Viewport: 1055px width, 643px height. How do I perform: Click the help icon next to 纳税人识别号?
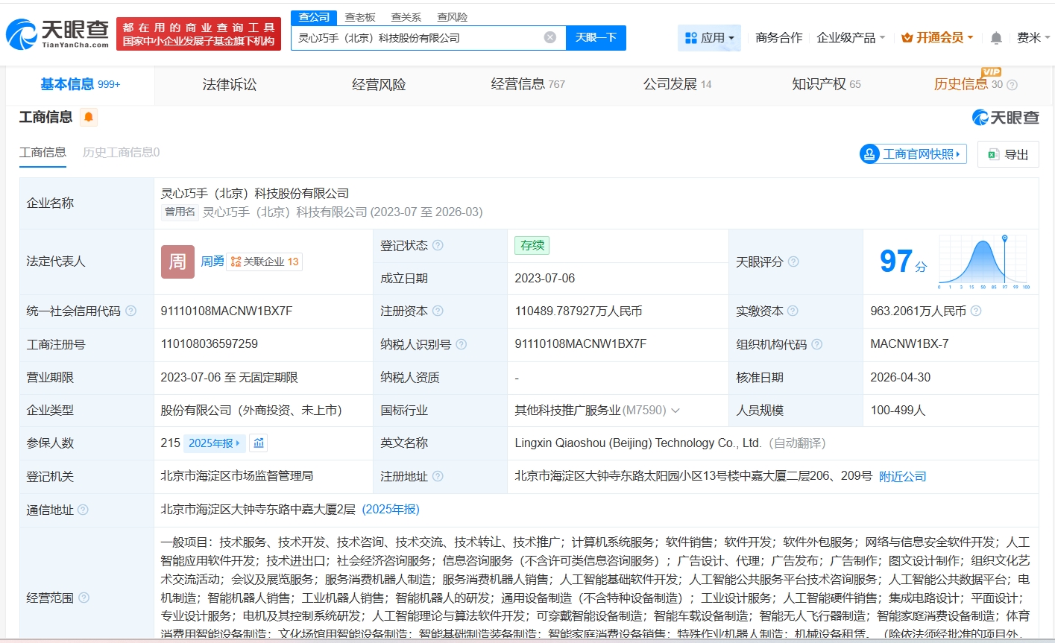(x=462, y=344)
